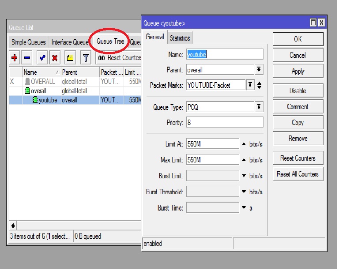Image resolution: width=339 pixels, height=271 pixels.
Task: Open the Queue Type dropdown
Action: pos(259,107)
